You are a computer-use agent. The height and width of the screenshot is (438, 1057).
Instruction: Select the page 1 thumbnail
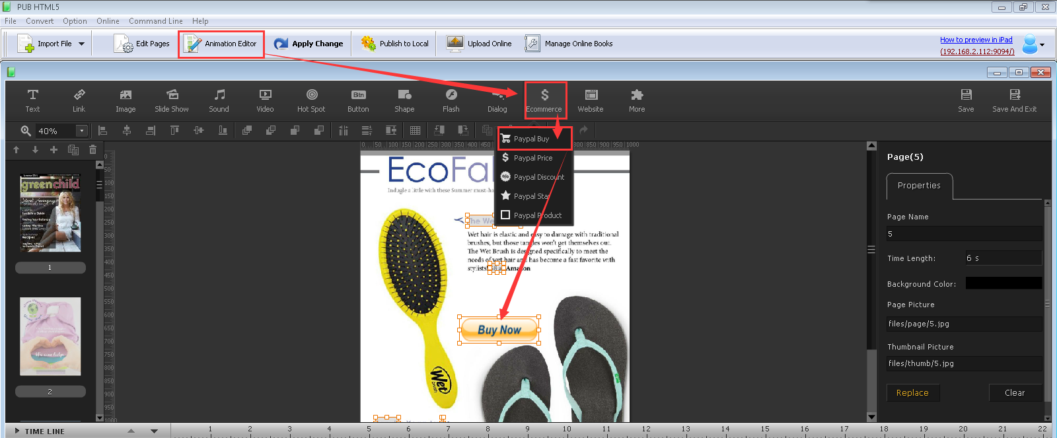tap(50, 213)
